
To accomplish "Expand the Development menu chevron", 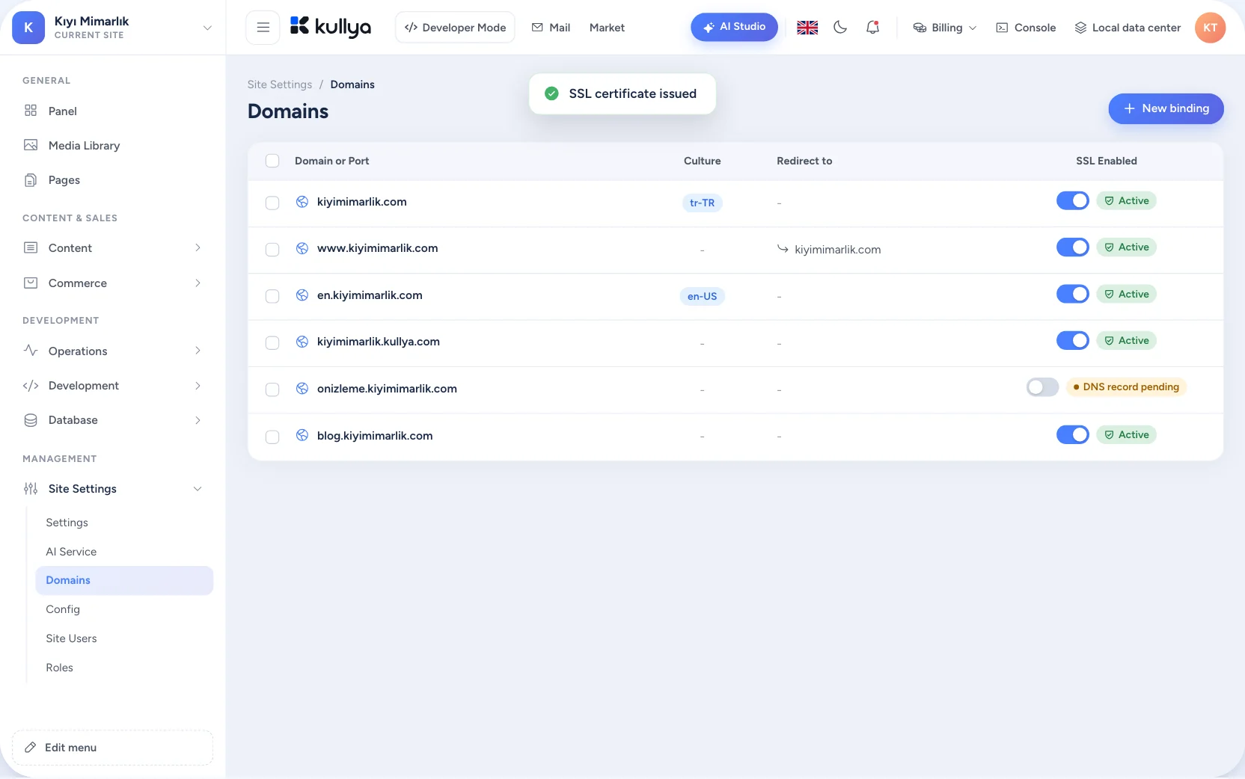I will click(198, 386).
